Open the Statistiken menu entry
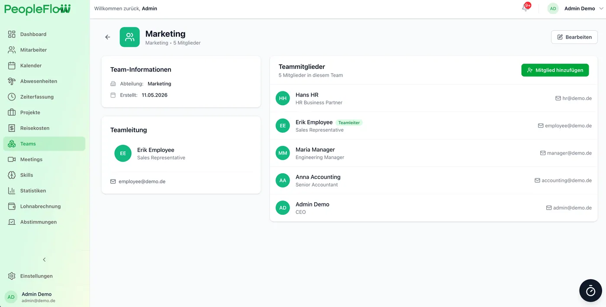Screen dimensions: 606x307 [x=44, y=191]
